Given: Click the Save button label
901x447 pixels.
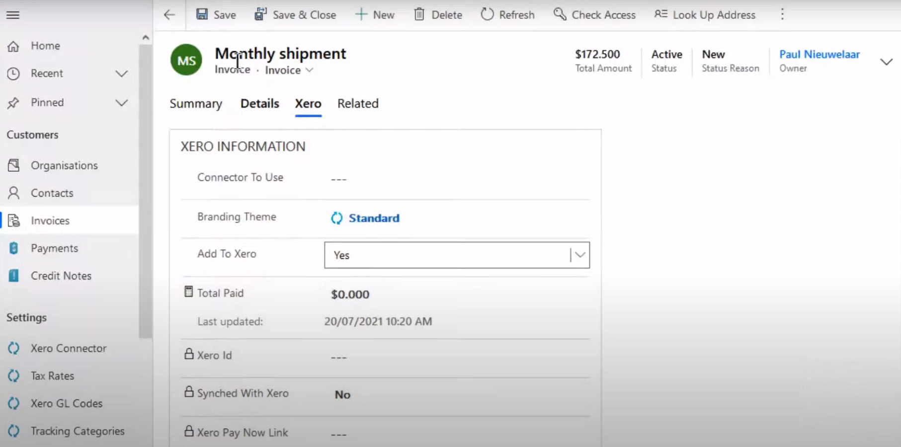Looking at the screenshot, I should pyautogui.click(x=225, y=15).
